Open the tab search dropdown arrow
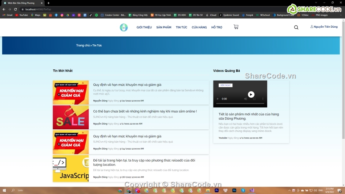 coord(316,3)
